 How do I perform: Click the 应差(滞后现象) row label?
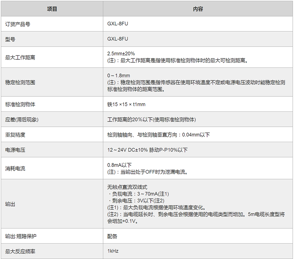point(22,120)
